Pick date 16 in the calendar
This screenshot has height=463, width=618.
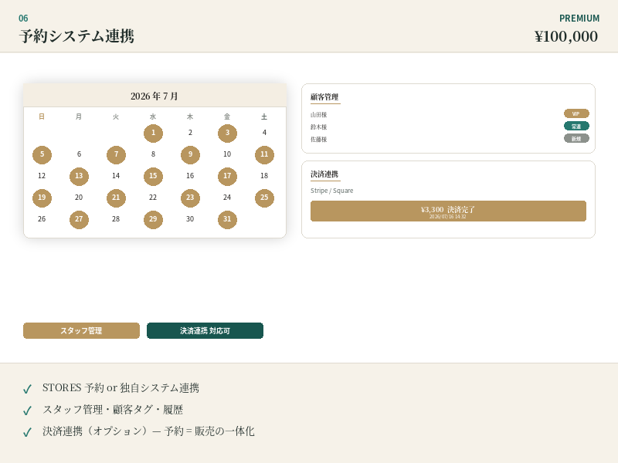point(190,176)
